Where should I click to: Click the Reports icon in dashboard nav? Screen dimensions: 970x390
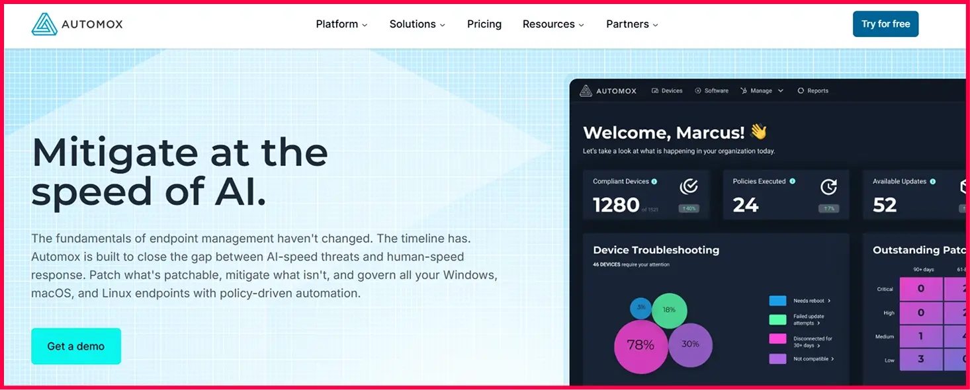click(801, 91)
